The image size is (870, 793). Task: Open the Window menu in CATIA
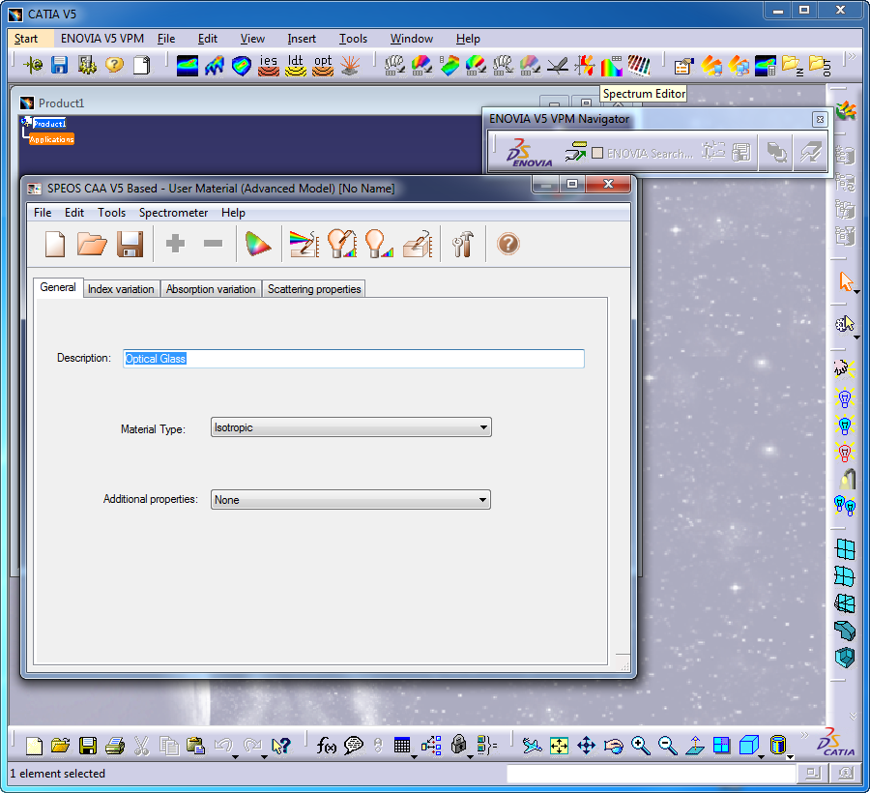412,39
